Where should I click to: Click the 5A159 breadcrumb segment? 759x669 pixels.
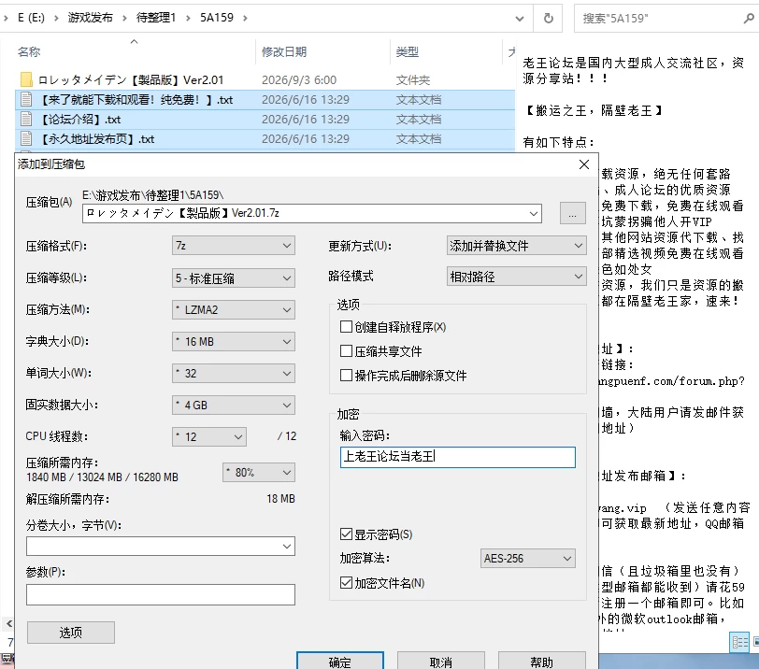[217, 18]
